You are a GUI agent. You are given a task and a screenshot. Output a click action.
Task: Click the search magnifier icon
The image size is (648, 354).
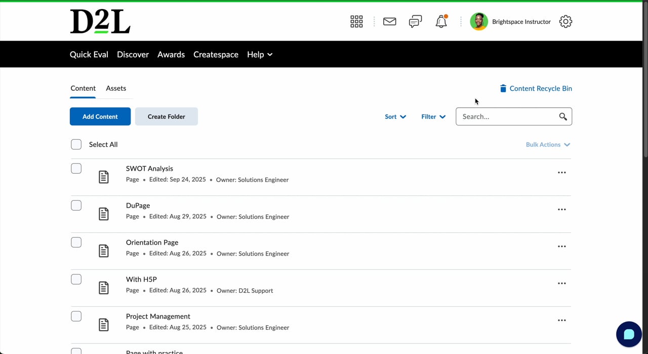[563, 116]
